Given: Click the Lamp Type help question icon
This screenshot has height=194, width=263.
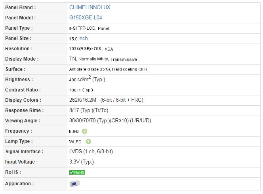Looking at the screenshot, I should (88, 142).
